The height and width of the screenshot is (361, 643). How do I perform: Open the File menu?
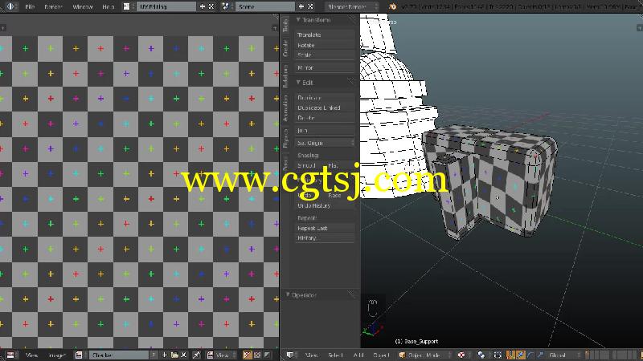30,7
